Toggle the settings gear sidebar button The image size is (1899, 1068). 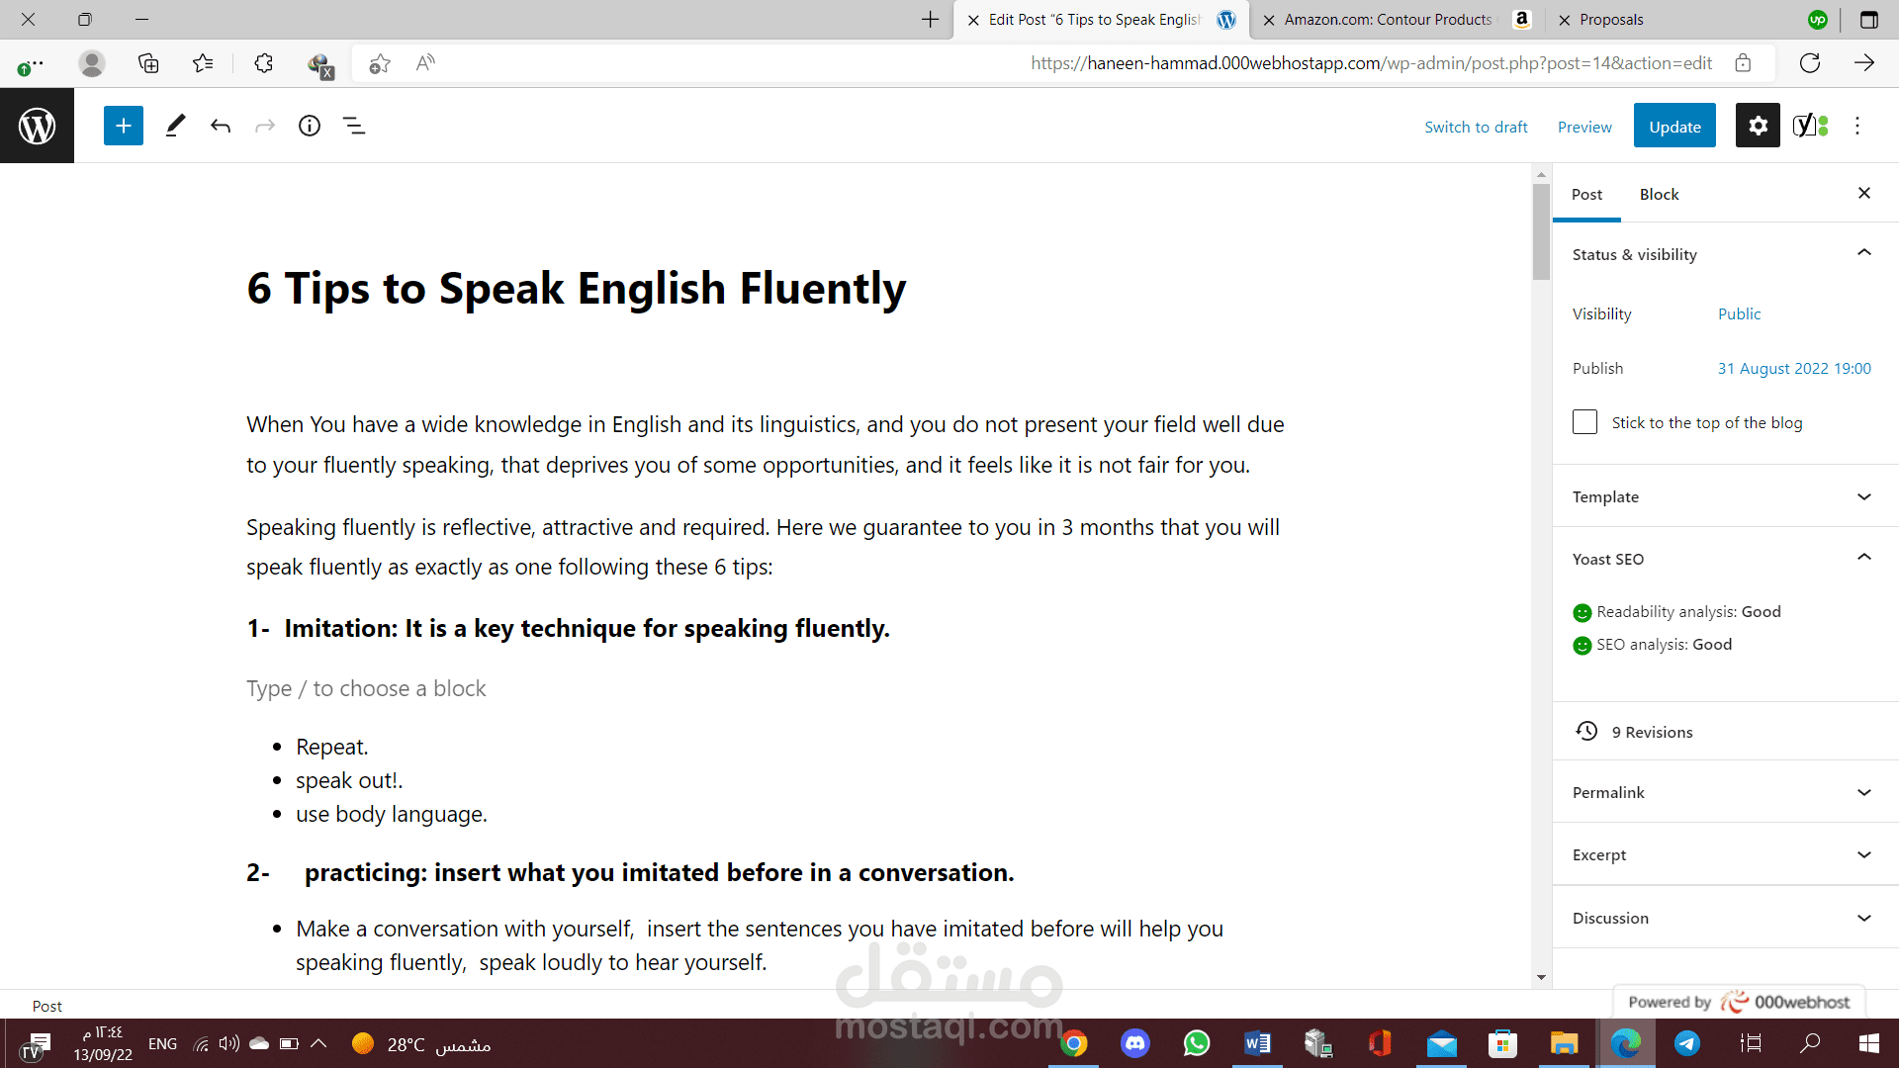click(x=1758, y=126)
